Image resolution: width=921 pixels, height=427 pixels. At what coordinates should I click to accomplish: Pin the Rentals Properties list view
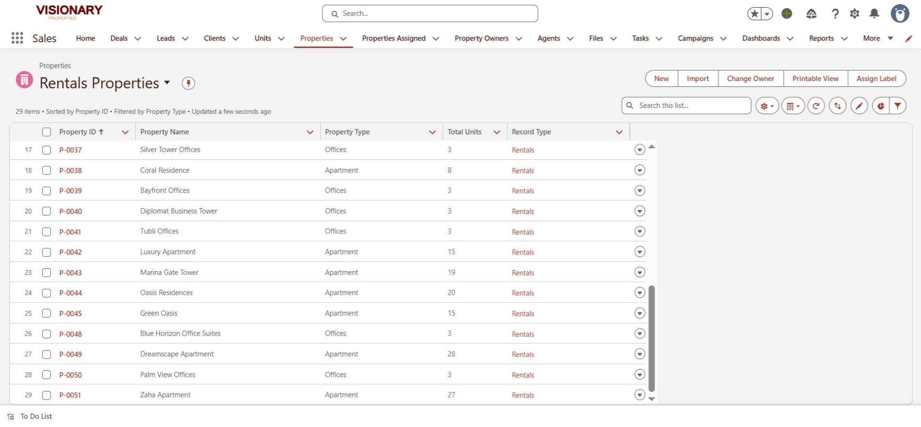[188, 83]
